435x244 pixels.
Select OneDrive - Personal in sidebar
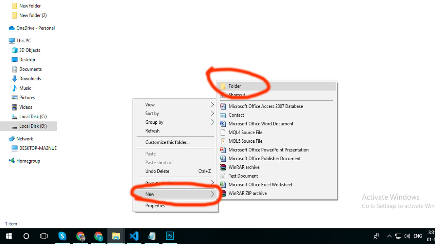(x=35, y=28)
